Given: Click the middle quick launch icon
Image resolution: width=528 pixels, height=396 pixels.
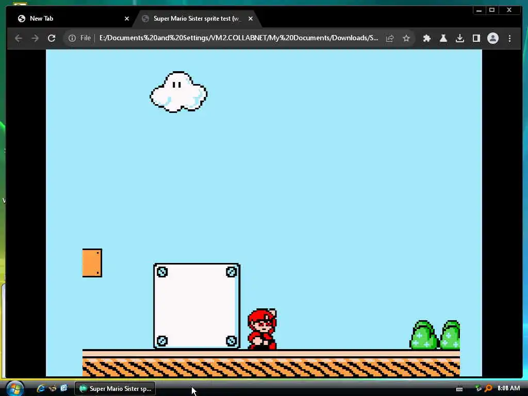Looking at the screenshot, I should [53, 388].
